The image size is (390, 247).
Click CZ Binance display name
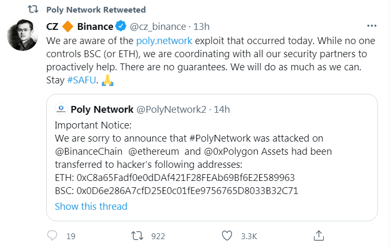coord(79,26)
